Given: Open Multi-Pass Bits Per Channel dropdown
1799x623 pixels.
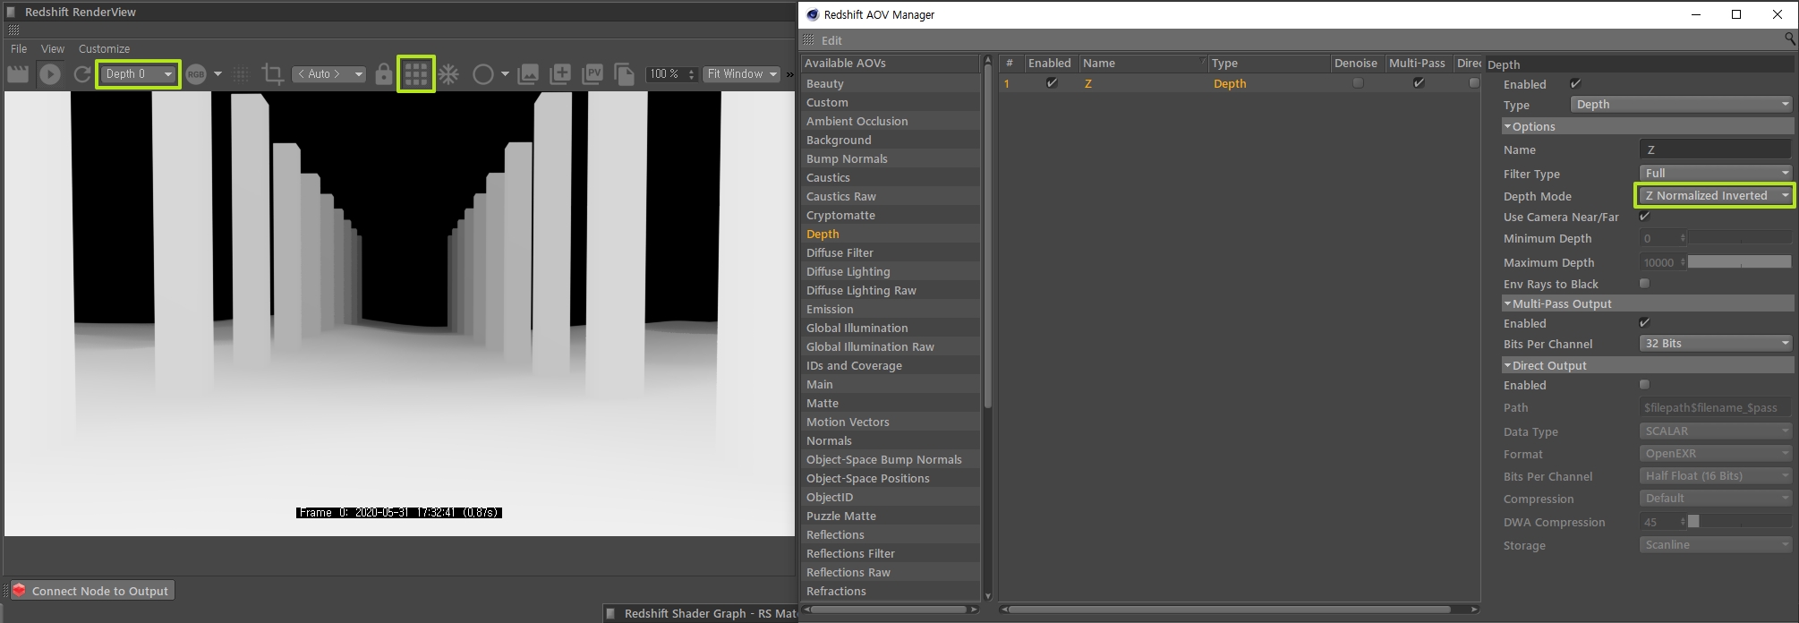Looking at the screenshot, I should (1714, 344).
